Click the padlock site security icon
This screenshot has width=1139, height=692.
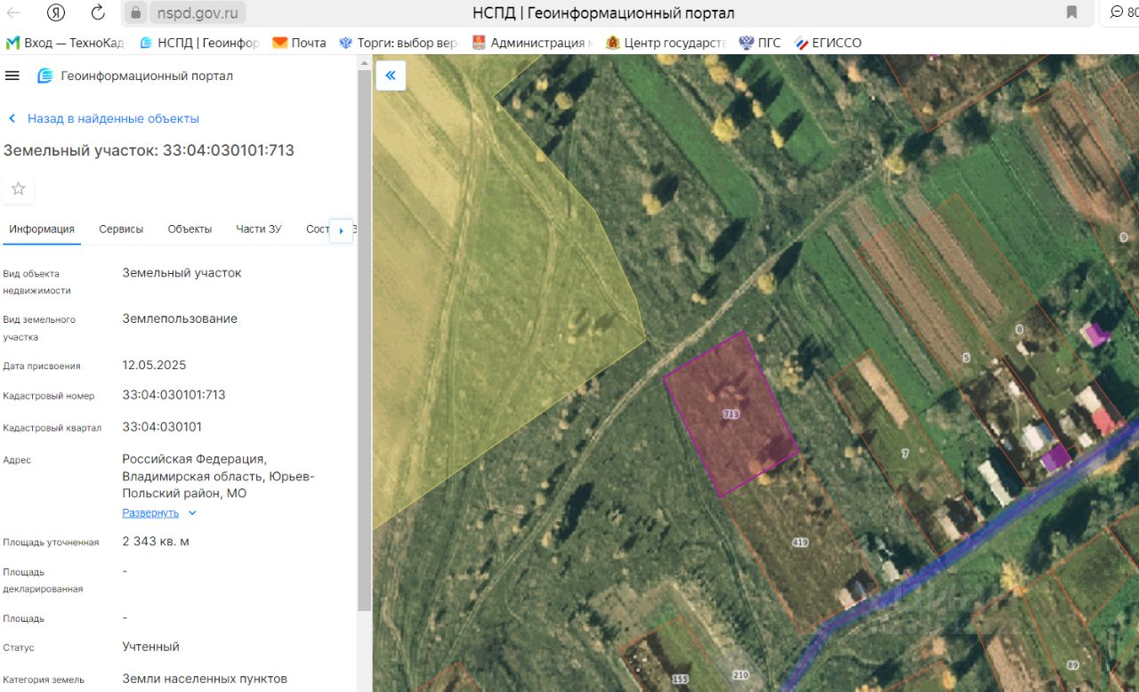(x=135, y=12)
